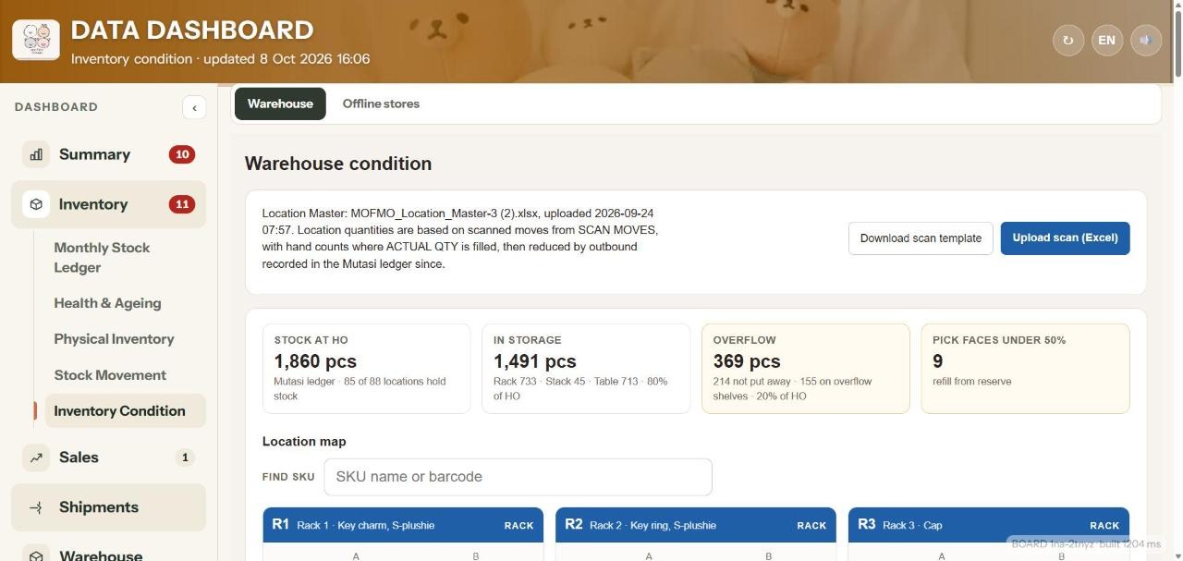Click the Warehouse condition heading
The image size is (1183, 561).
(338, 164)
